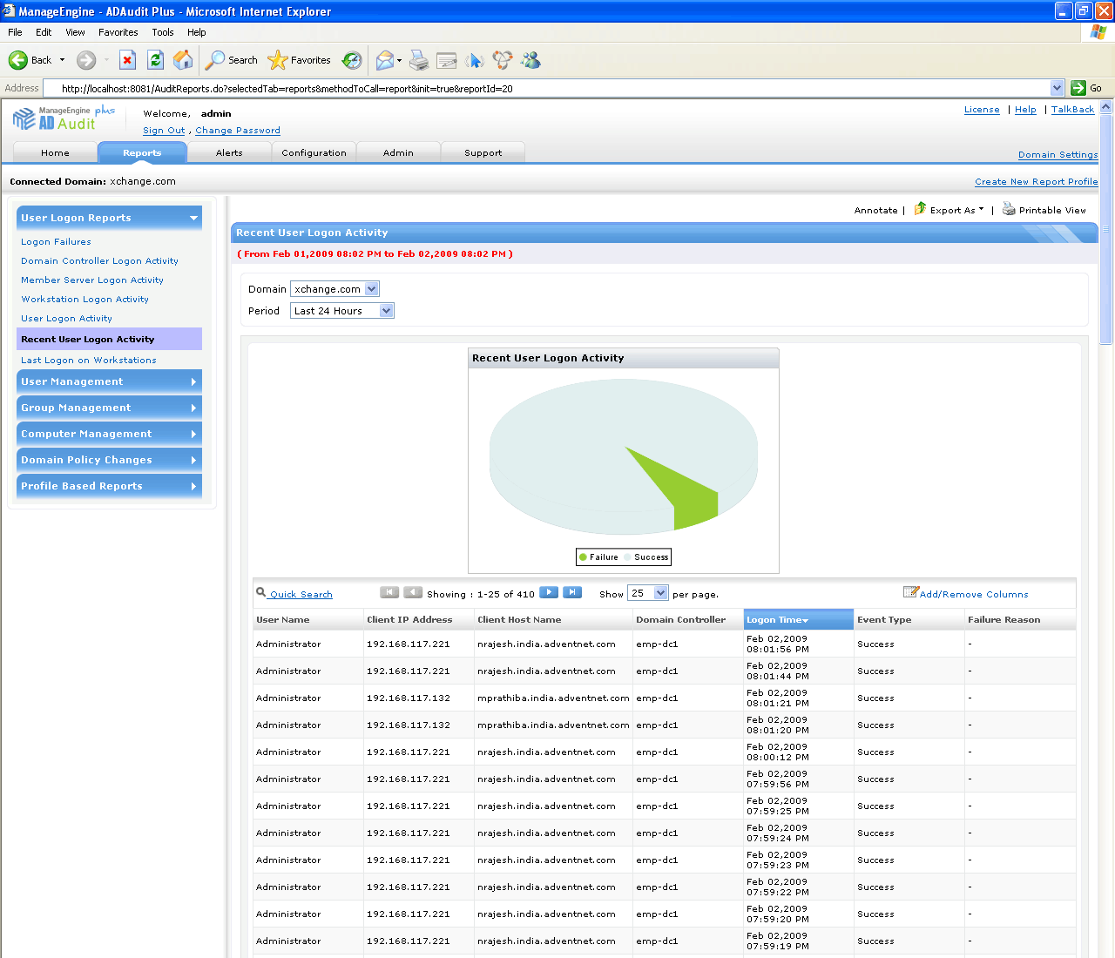1115x958 pixels.
Task: Click the browser address URL field
Action: [x=549, y=88]
